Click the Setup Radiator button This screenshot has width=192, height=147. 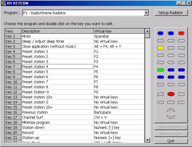(171, 13)
